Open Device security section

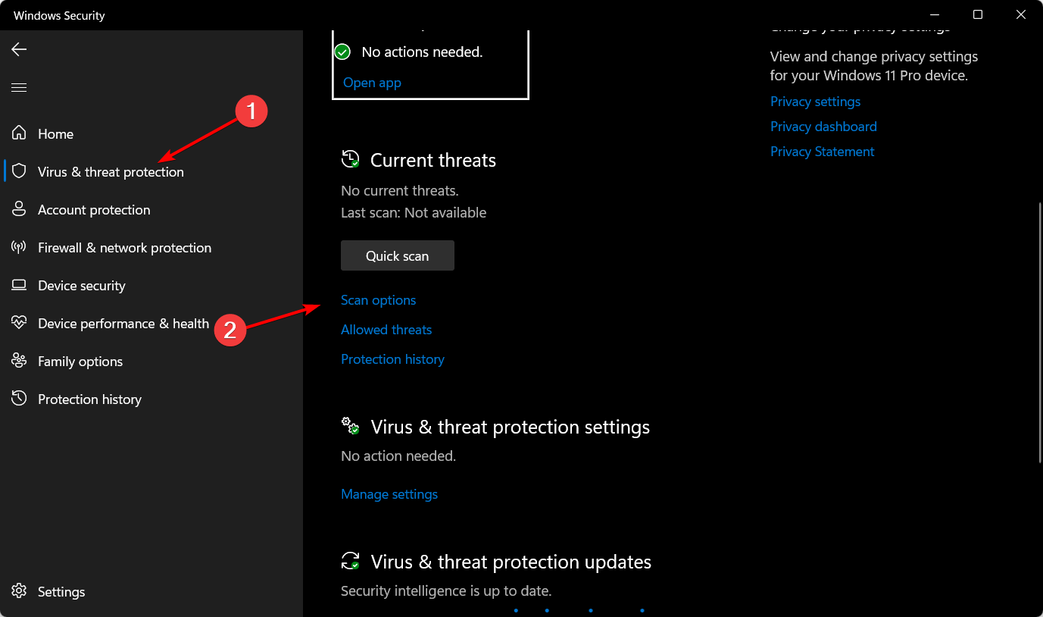81,285
